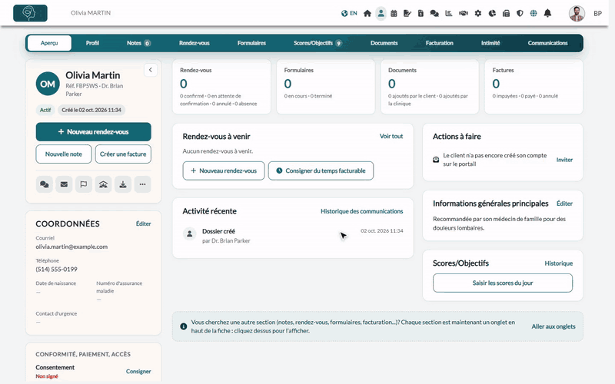Select the highlighted person icon in top bar
This screenshot has width=615, height=384.
(x=381, y=13)
